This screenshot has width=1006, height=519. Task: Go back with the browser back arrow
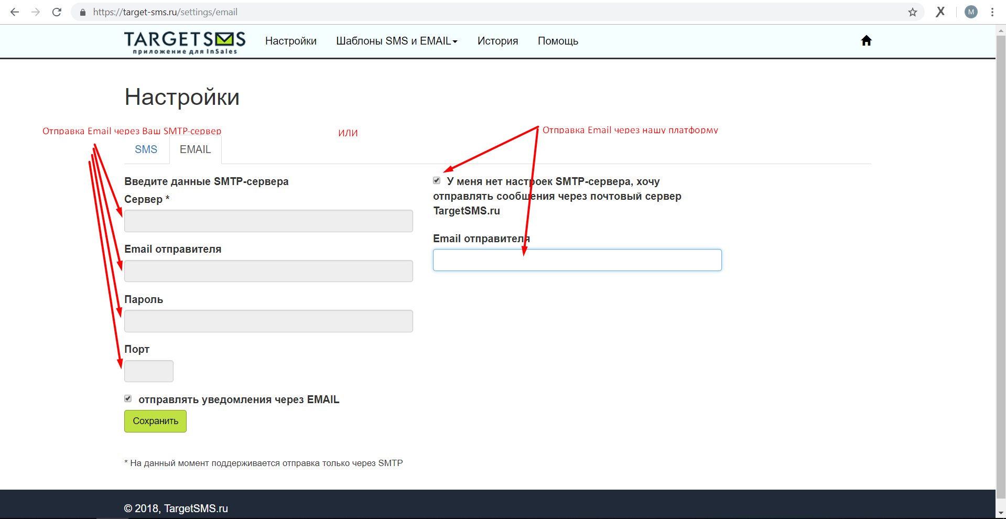[15, 12]
